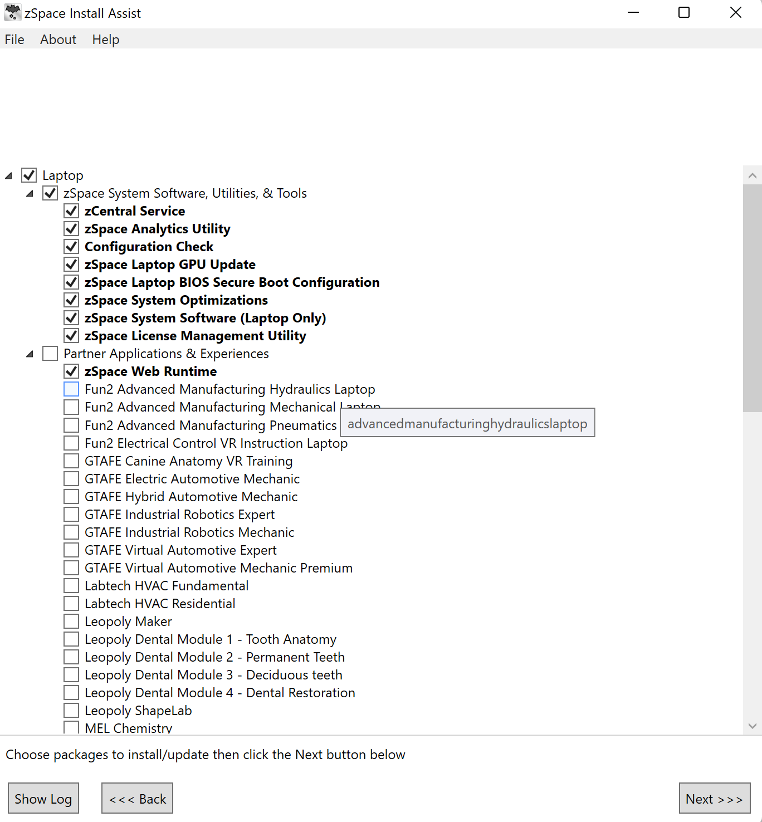Collapse zSpace System Software, Utilities, & Tools

[x=29, y=193]
